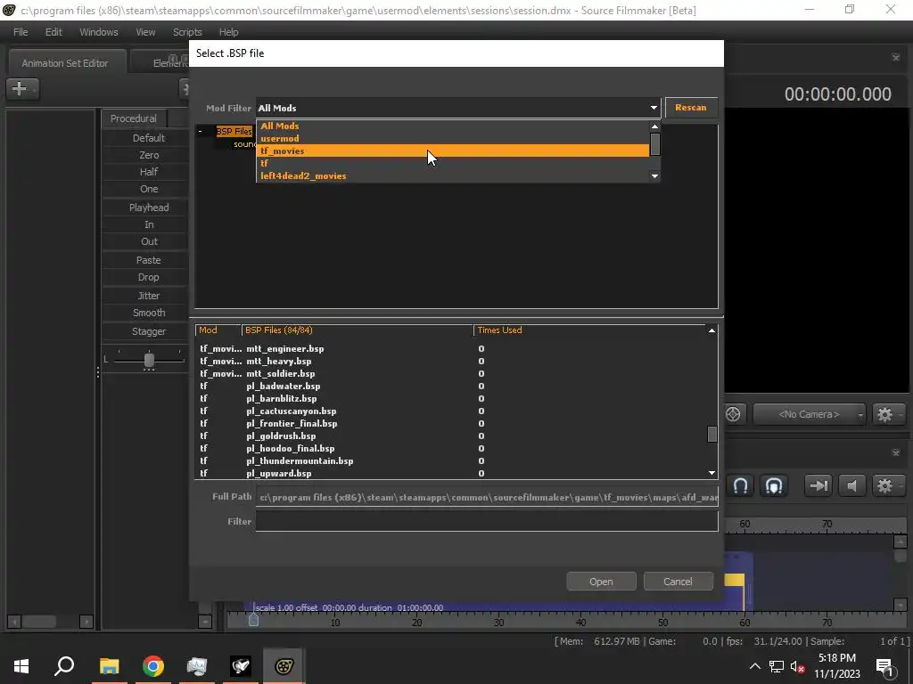913x684 pixels.
Task: Open the Scripts menu
Action: [x=187, y=32]
